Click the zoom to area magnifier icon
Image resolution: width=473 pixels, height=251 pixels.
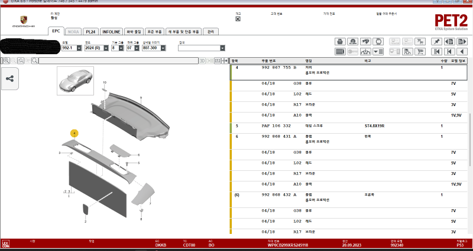(21, 61)
